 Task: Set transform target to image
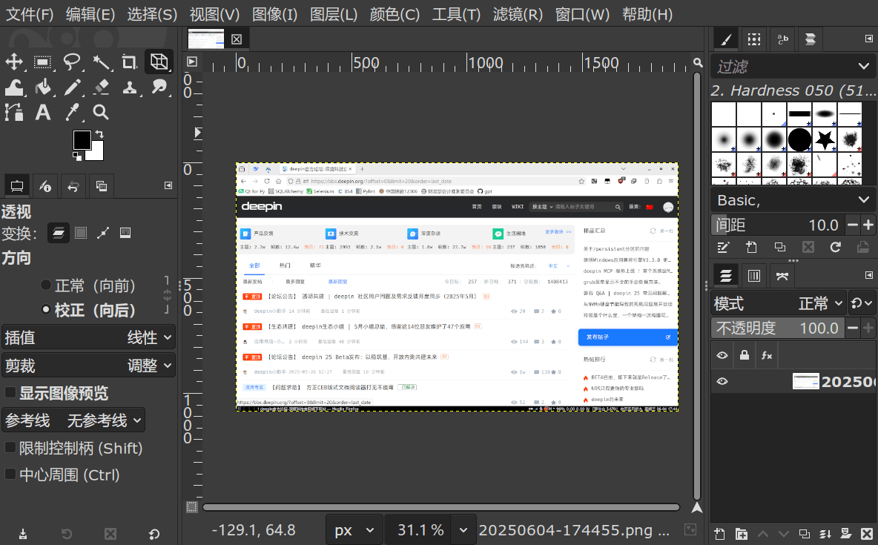tap(125, 233)
